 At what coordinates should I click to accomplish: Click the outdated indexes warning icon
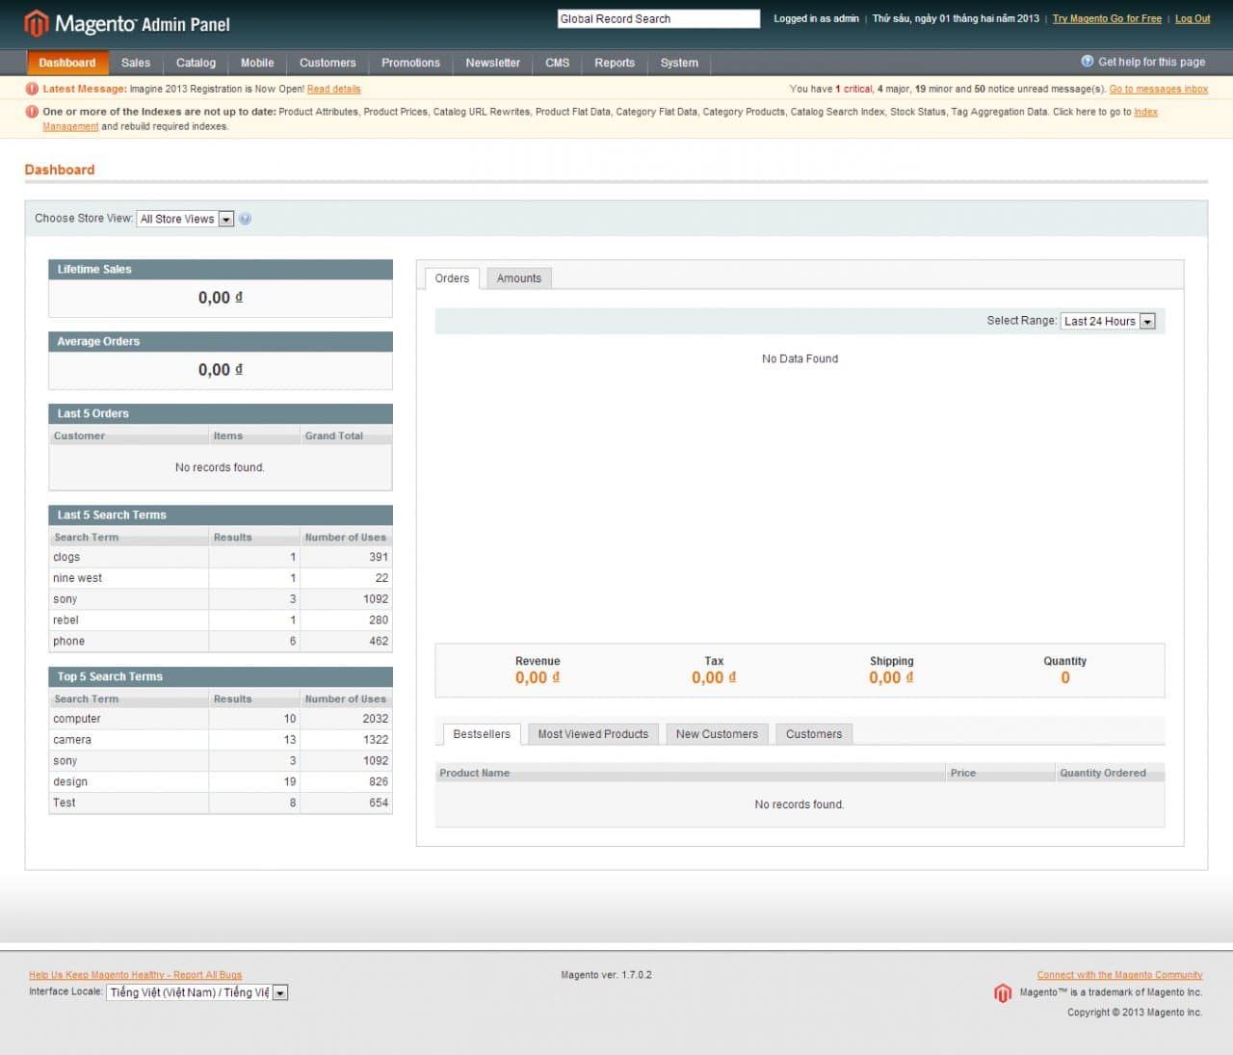pos(32,112)
